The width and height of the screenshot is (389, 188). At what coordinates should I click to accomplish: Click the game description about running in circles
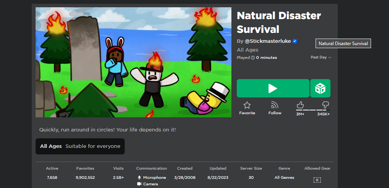click(x=107, y=130)
